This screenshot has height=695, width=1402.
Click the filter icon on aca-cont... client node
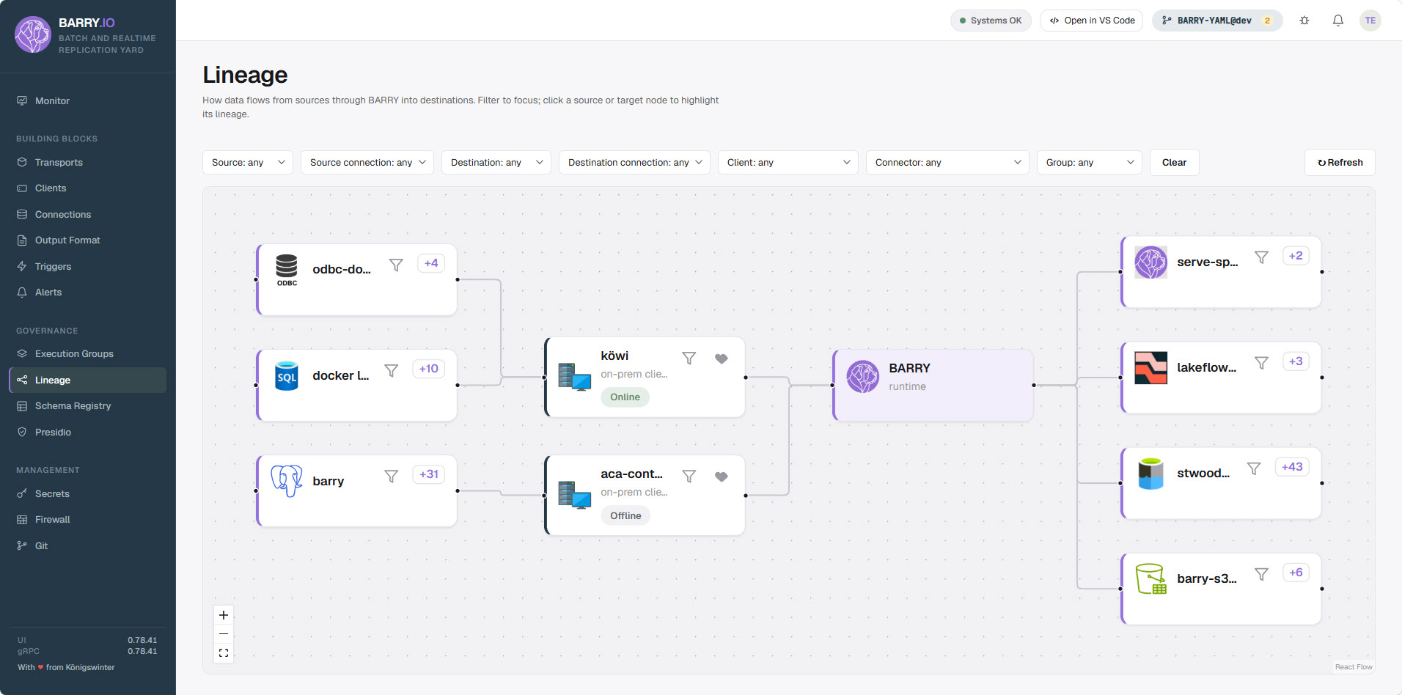point(689,477)
